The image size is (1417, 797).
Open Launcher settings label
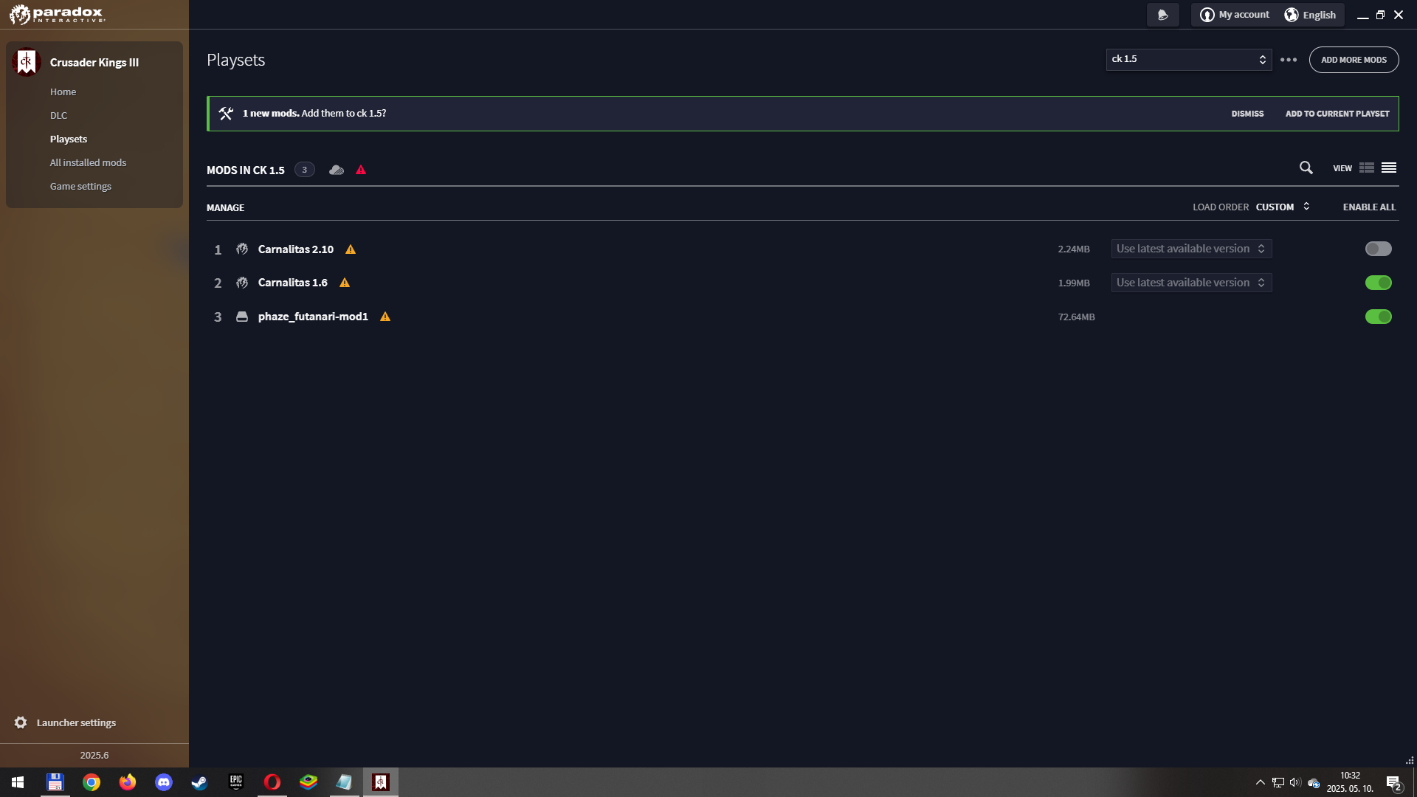pos(76,723)
